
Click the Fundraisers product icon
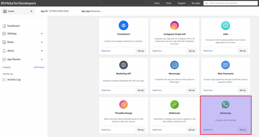[x=123, y=26]
